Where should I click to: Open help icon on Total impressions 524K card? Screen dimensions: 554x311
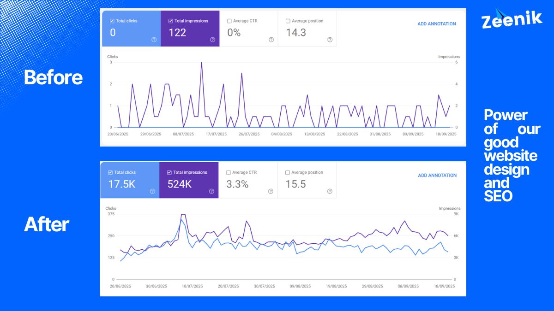point(211,191)
